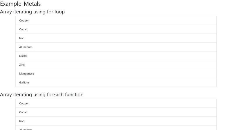Click the Zinc list item
The height and width of the screenshot is (130, 232).
point(22,65)
